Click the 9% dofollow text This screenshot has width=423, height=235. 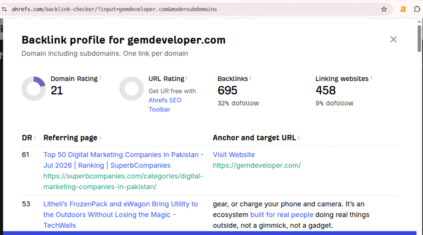tap(334, 103)
